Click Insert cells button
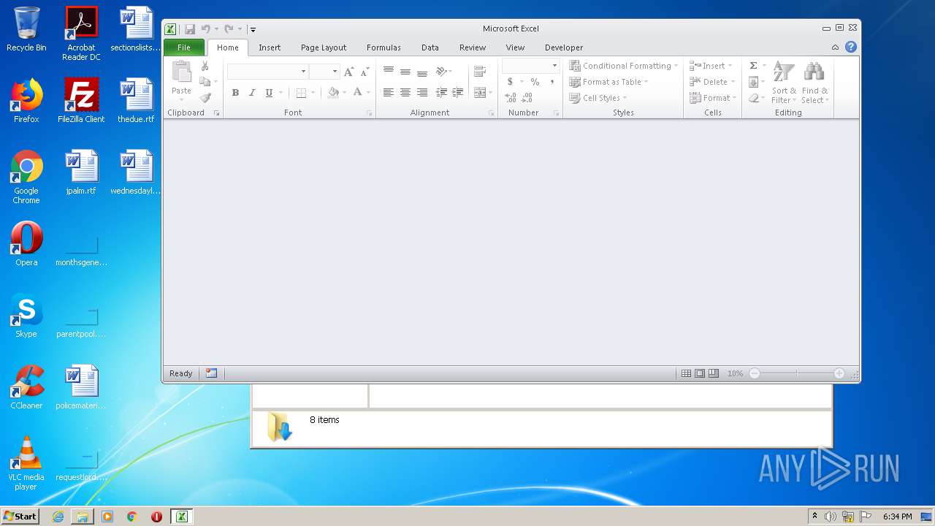Screen dimensions: 935x526 pos(711,66)
